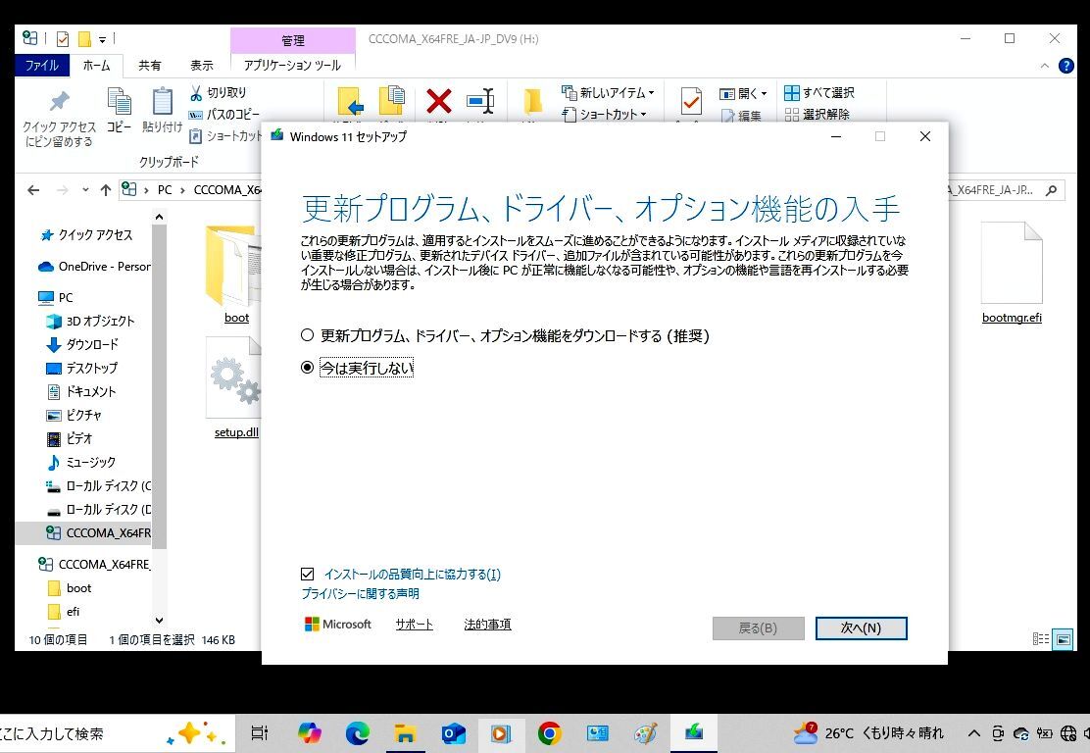1090x753 pixels.
Task: Open the ショートカット dropdown in ribbon
Action: (x=604, y=114)
